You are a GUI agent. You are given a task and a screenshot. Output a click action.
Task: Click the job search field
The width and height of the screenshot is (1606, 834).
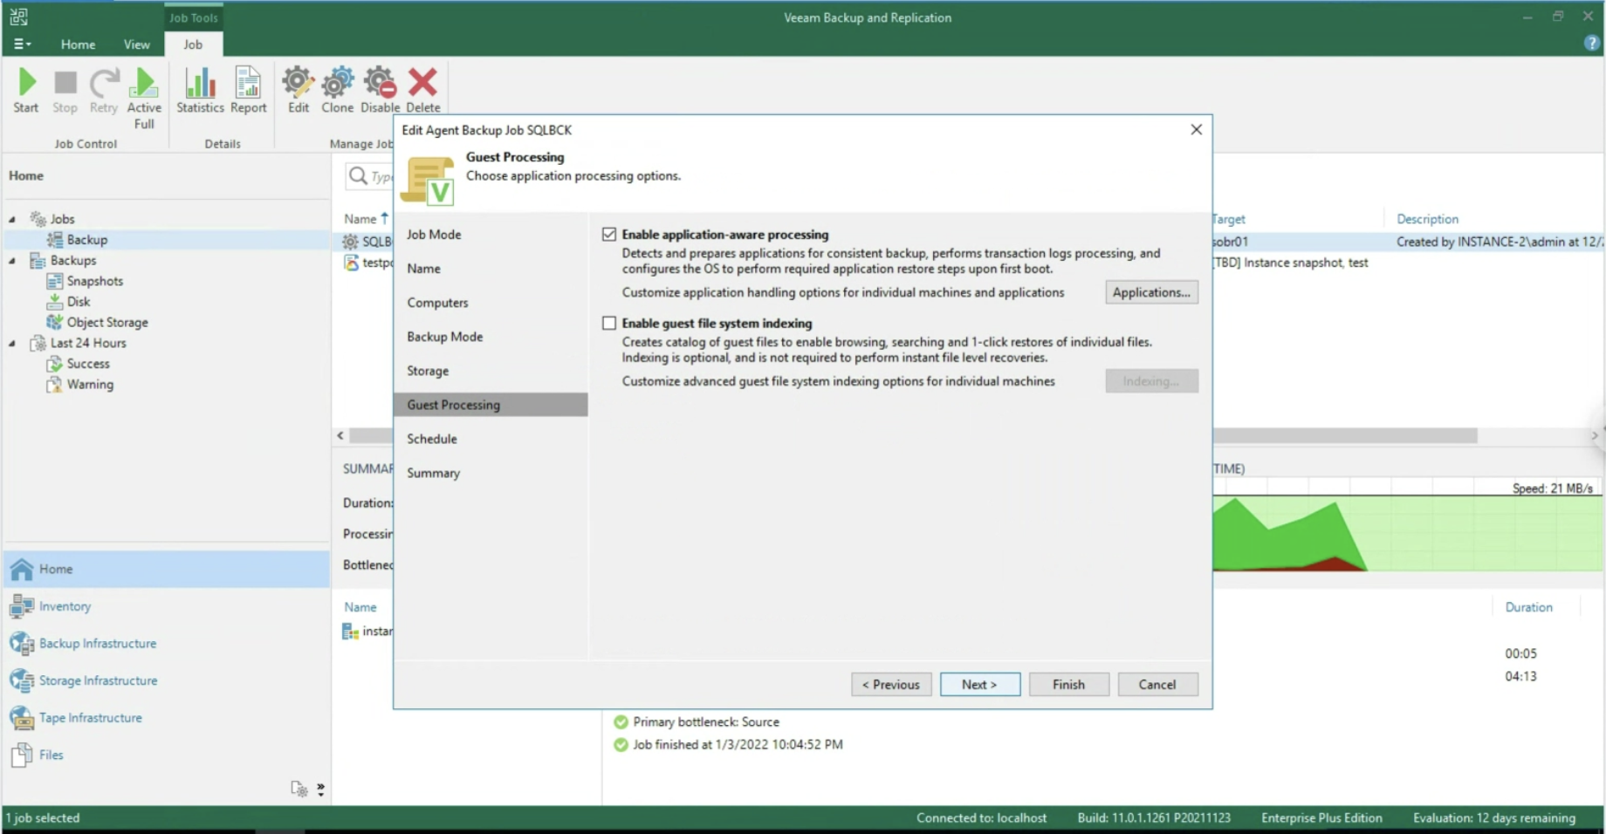coord(369,176)
